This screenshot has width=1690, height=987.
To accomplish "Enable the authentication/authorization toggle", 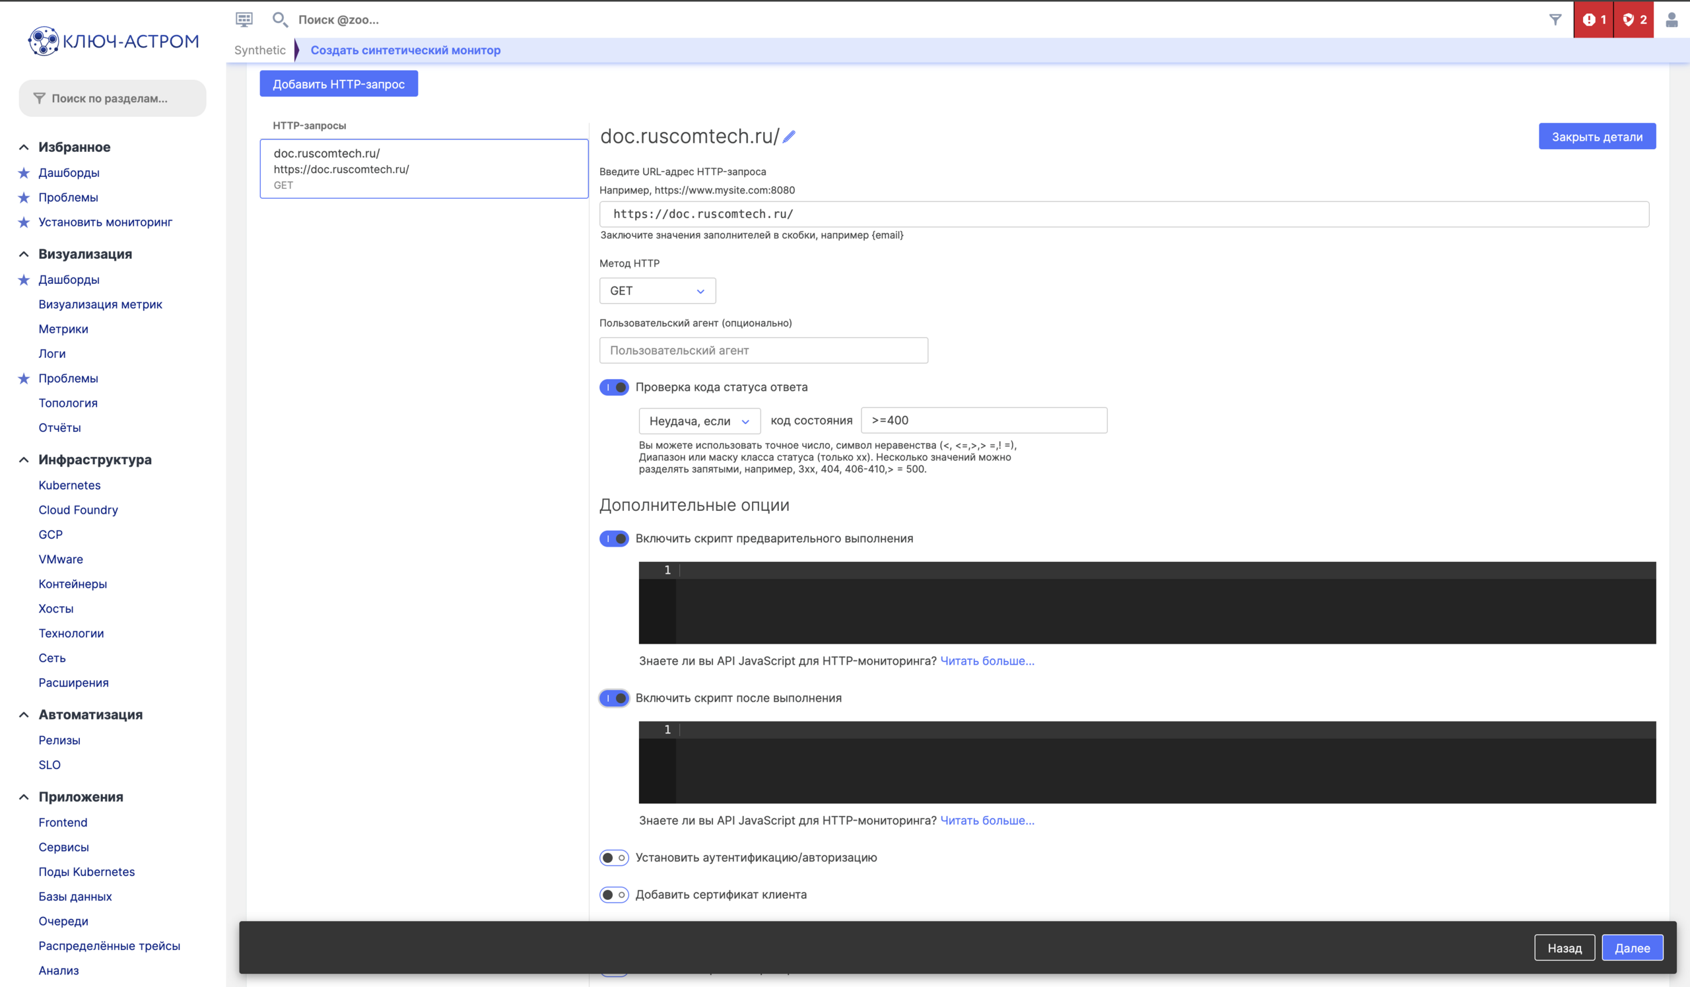I will (614, 858).
